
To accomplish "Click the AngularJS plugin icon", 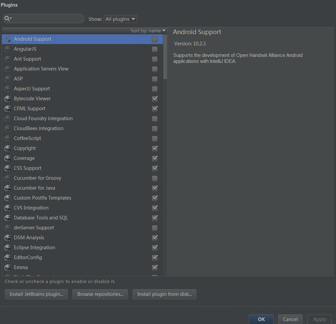I will click(7, 49).
